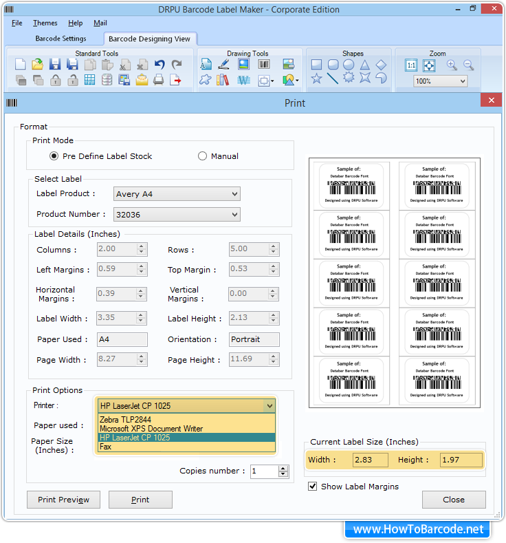Select the books library icon

point(223,81)
